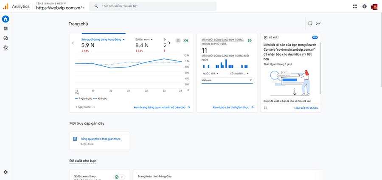The width and height of the screenshot is (382, 180).
Task: Click the ĐỀ XUẤT suggestion icon
Action: 266,38
